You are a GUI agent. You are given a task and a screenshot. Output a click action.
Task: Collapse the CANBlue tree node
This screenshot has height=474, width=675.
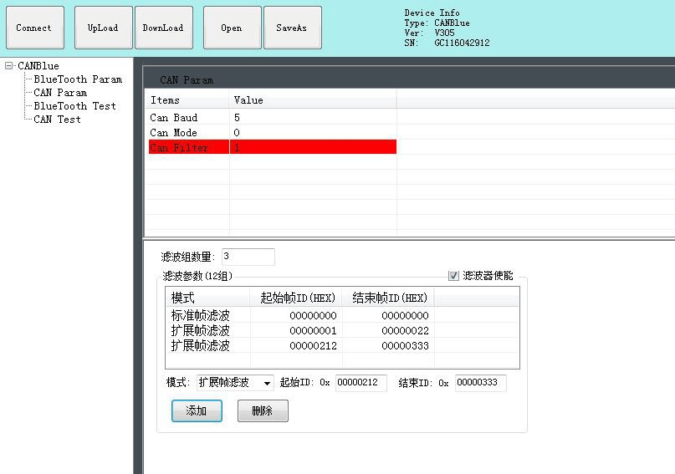[9, 66]
